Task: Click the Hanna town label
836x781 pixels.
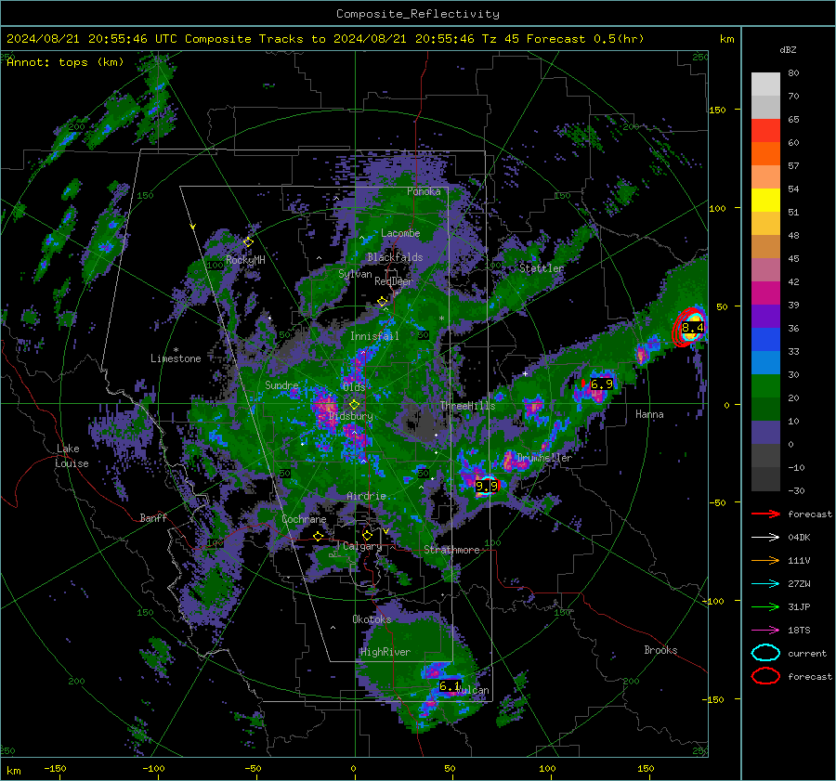Action: [649, 414]
